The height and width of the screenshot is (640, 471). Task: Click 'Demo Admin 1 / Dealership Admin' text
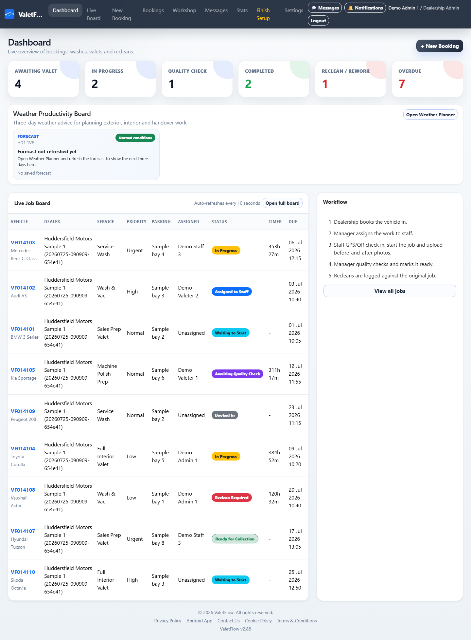424,8
